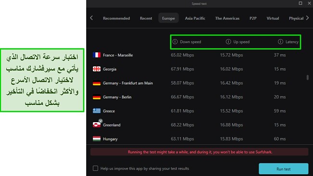Click the France flag icon
313x176 pixels.
[97, 55]
